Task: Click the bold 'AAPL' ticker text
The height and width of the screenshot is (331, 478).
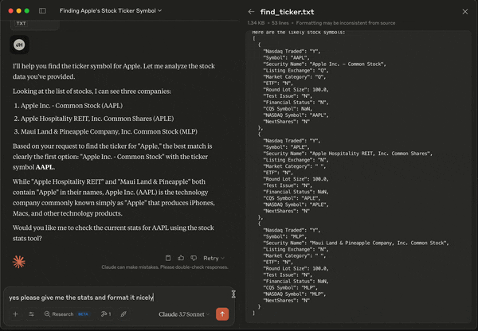Action: 45,167
